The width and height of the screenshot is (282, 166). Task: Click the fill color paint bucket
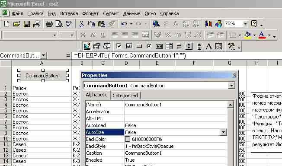[x=248, y=35]
